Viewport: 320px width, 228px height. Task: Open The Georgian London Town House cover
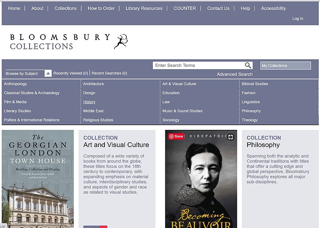point(38,179)
